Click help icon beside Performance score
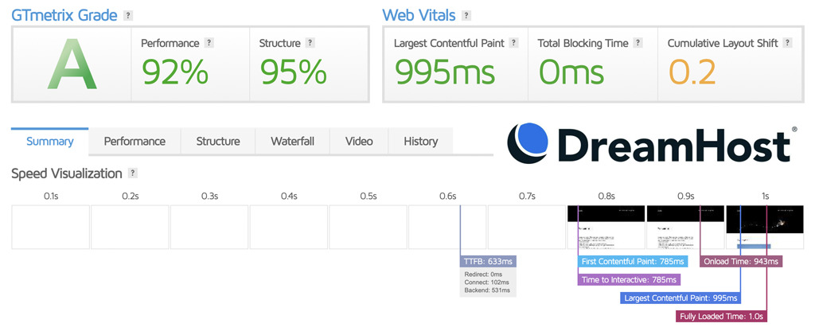The width and height of the screenshot is (815, 335). point(209,43)
